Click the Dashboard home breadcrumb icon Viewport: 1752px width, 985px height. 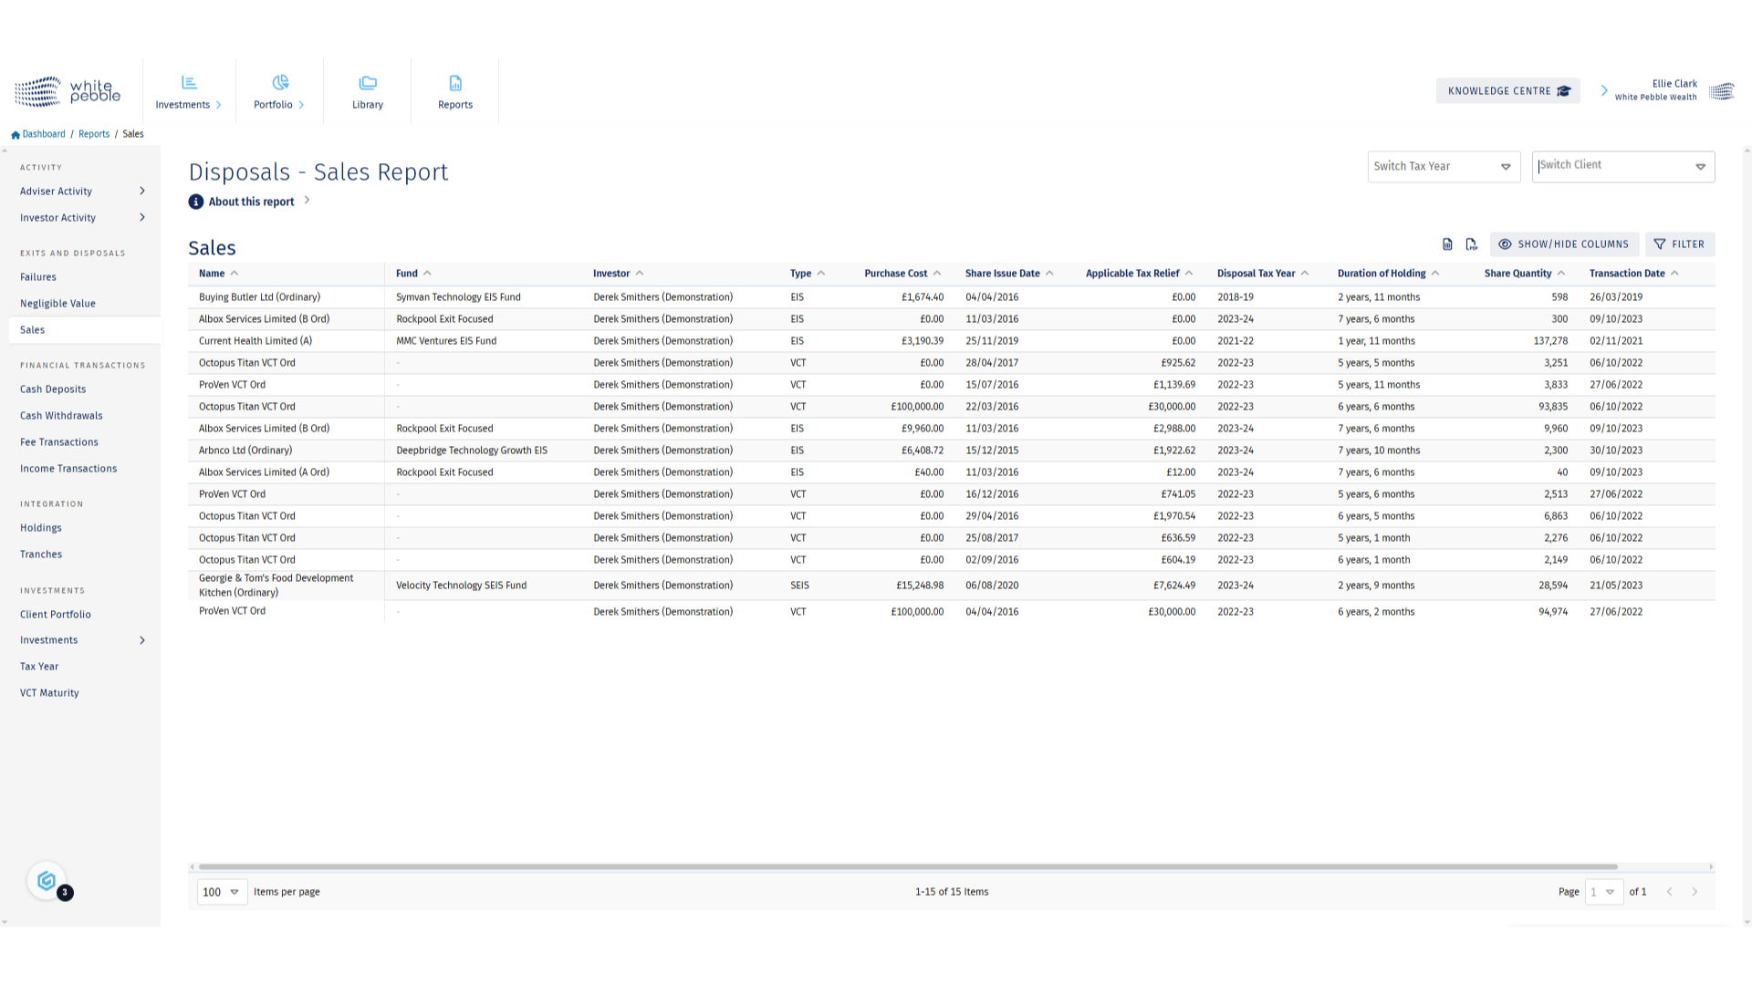(x=16, y=135)
